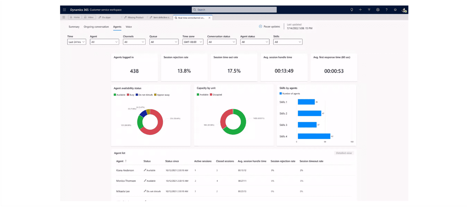Open the filter icon in the top bar

coord(369,9)
